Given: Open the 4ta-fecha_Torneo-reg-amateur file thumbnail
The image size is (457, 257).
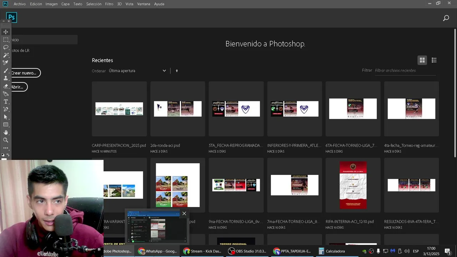Looking at the screenshot, I should [411, 109].
